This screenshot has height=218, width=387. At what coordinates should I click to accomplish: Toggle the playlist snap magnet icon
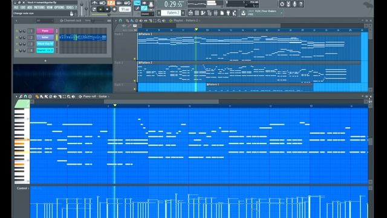tap(120, 21)
